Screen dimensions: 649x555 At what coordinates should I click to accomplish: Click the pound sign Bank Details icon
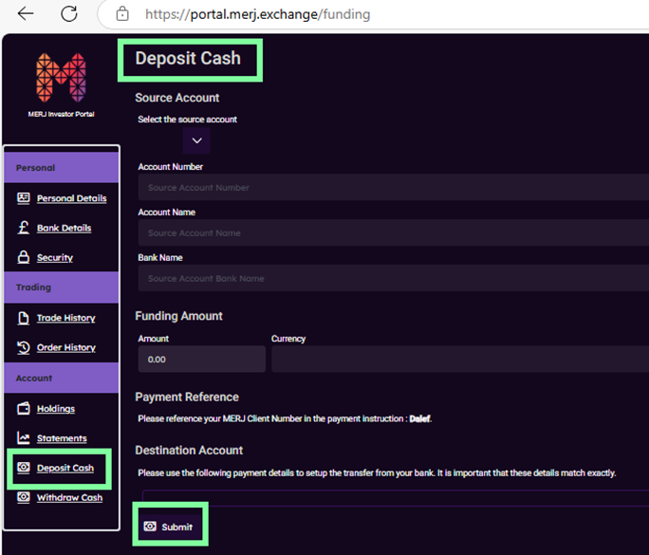click(x=24, y=228)
